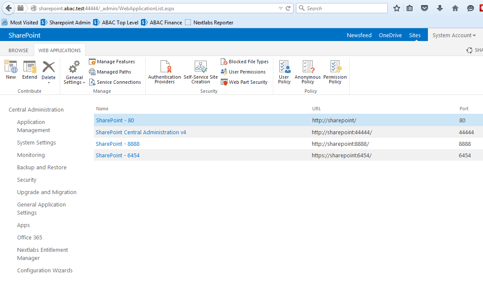This screenshot has height=286, width=483.
Task: Click the https://sharepoint:6454/ URL cell
Action: coord(342,156)
